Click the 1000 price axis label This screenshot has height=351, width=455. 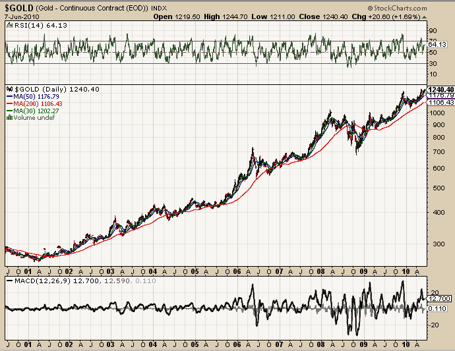click(437, 113)
